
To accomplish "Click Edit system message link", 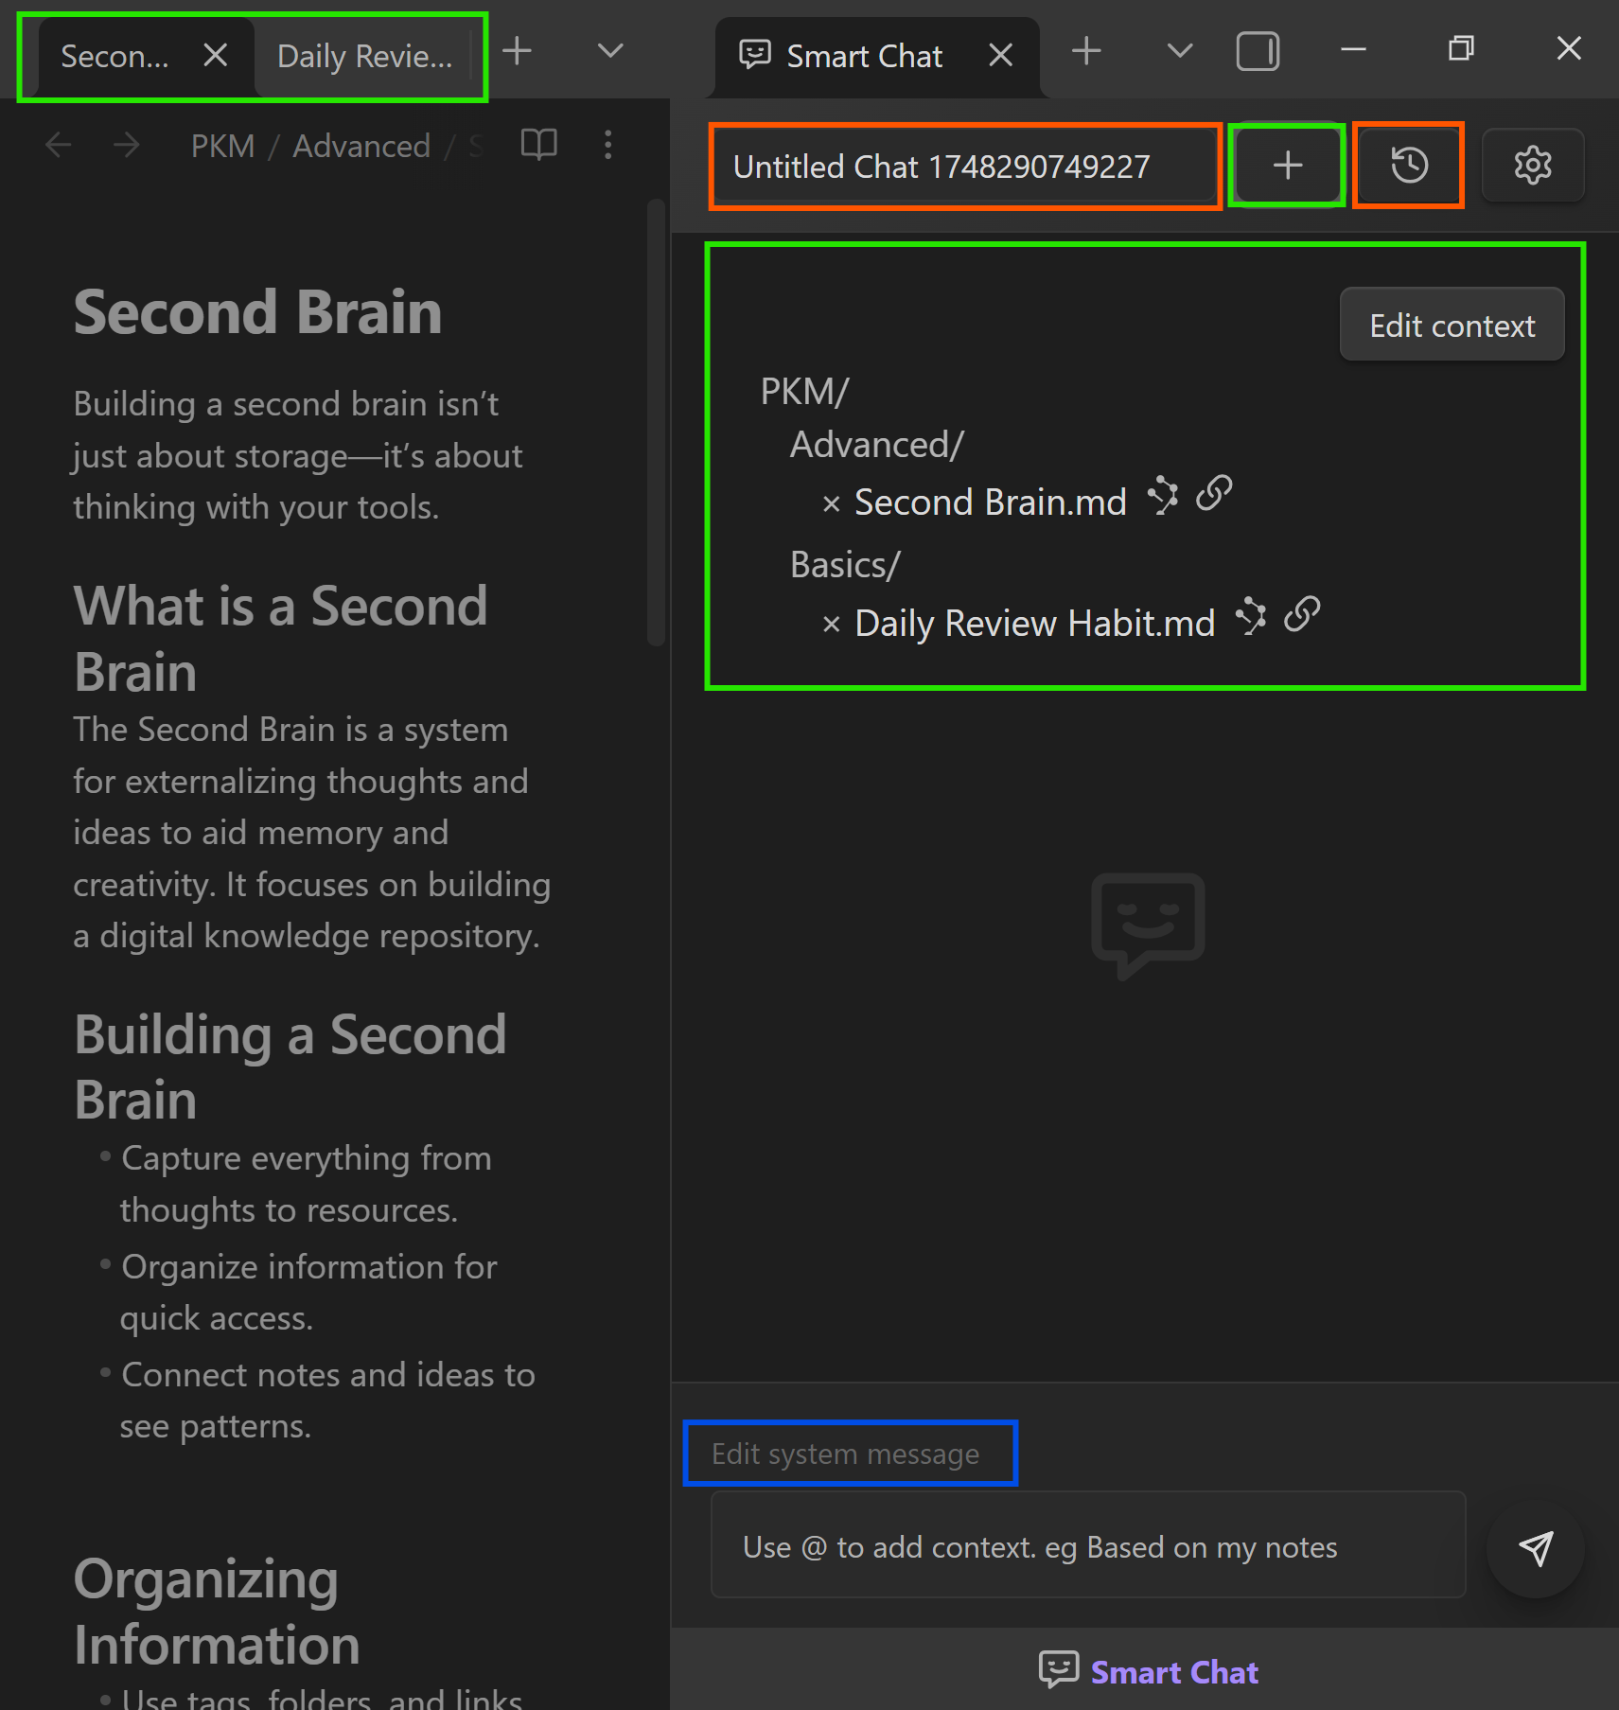I will (845, 1454).
